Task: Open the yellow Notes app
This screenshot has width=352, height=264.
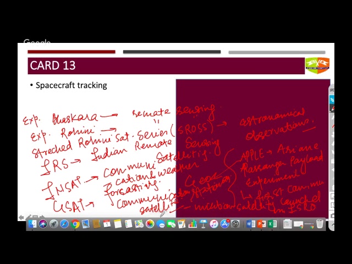Action: (x=118, y=224)
